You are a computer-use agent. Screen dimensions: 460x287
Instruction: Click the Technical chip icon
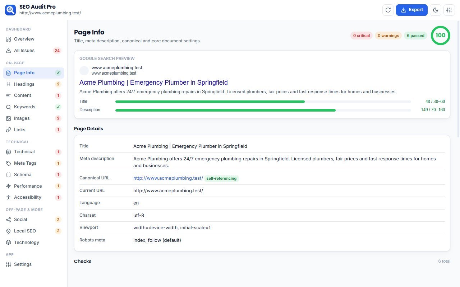(9, 152)
